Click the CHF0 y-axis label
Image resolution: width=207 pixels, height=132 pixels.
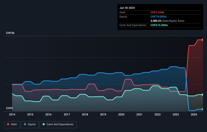click(x=9, y=108)
